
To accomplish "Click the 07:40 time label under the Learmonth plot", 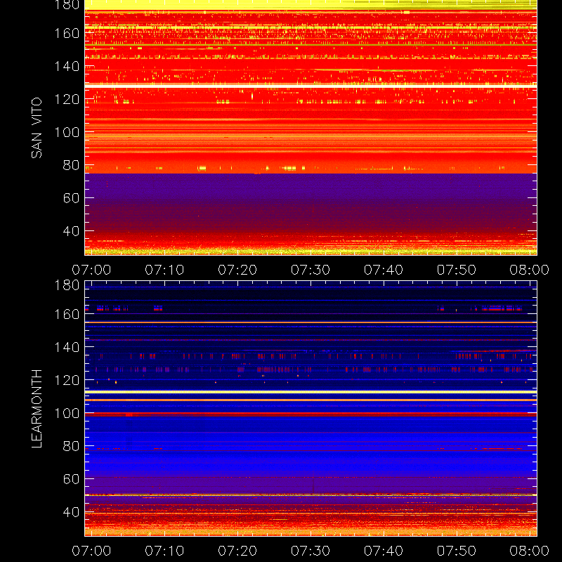I will tap(384, 551).
